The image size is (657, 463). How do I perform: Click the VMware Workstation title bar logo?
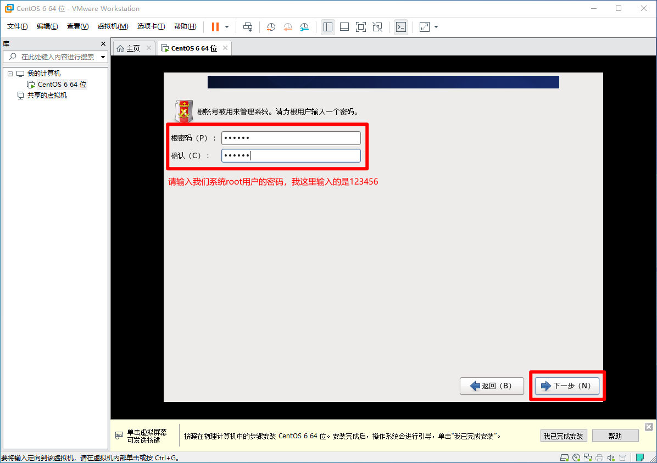[9, 8]
